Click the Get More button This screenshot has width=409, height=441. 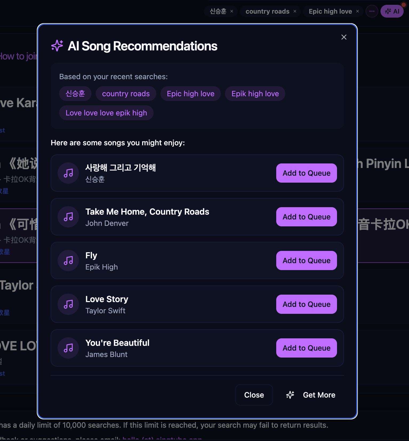(x=319, y=395)
